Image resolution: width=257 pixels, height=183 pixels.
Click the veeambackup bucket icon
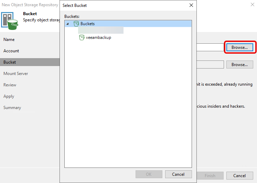(x=82, y=37)
